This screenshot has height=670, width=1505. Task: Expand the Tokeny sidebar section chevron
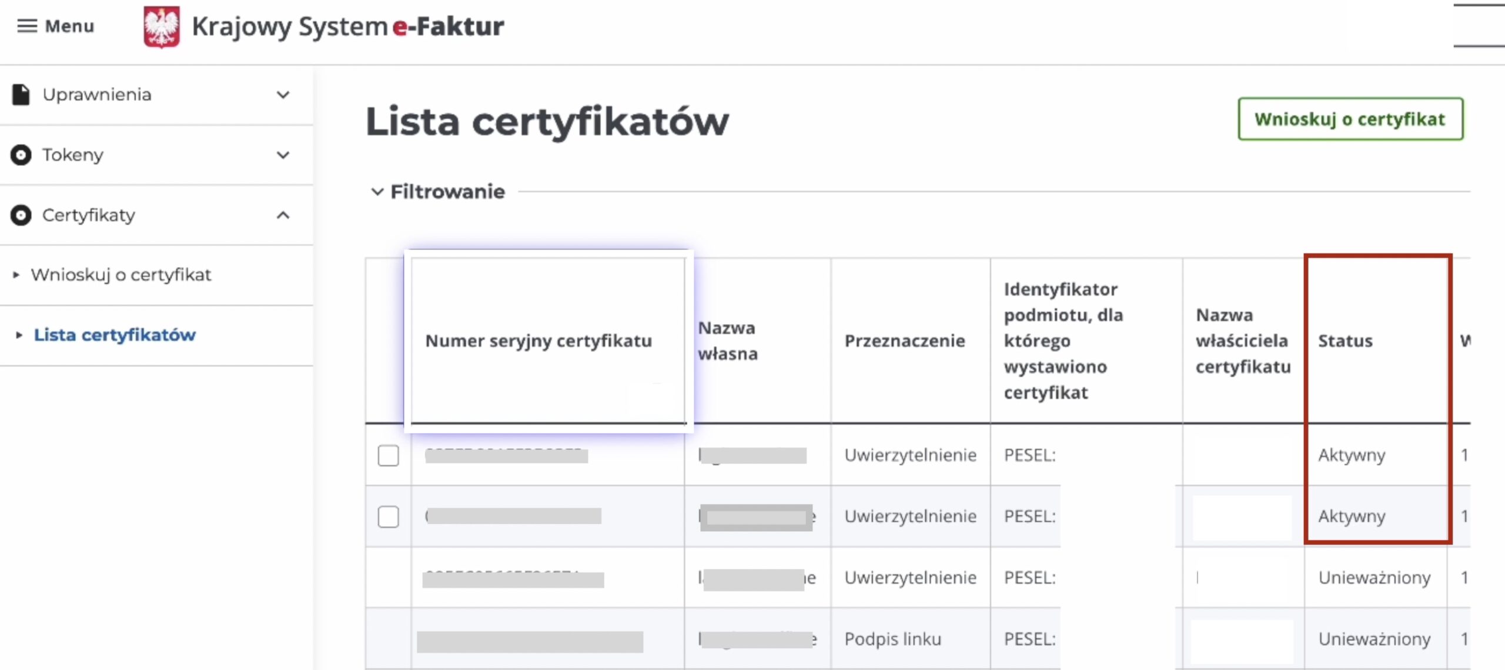(x=283, y=155)
